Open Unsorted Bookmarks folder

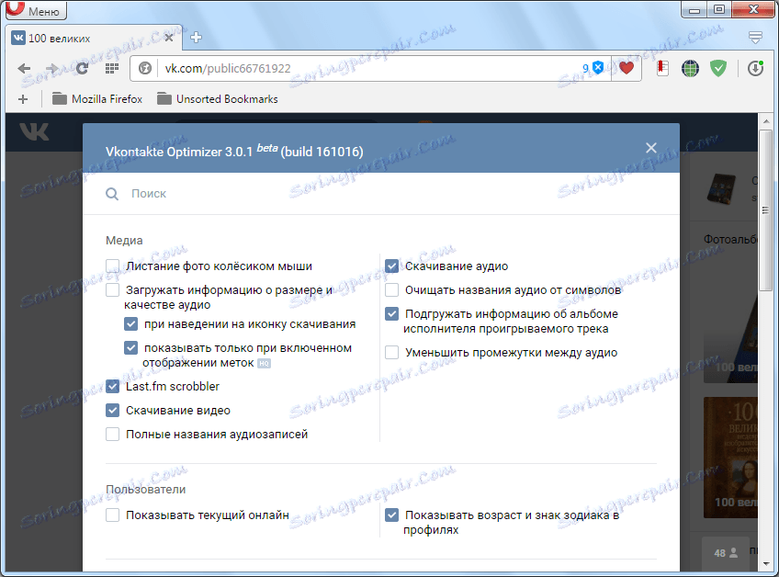(x=218, y=99)
